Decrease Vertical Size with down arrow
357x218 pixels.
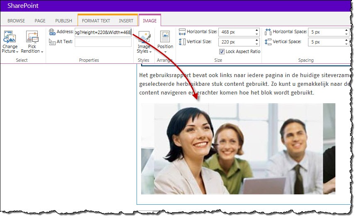257,44
